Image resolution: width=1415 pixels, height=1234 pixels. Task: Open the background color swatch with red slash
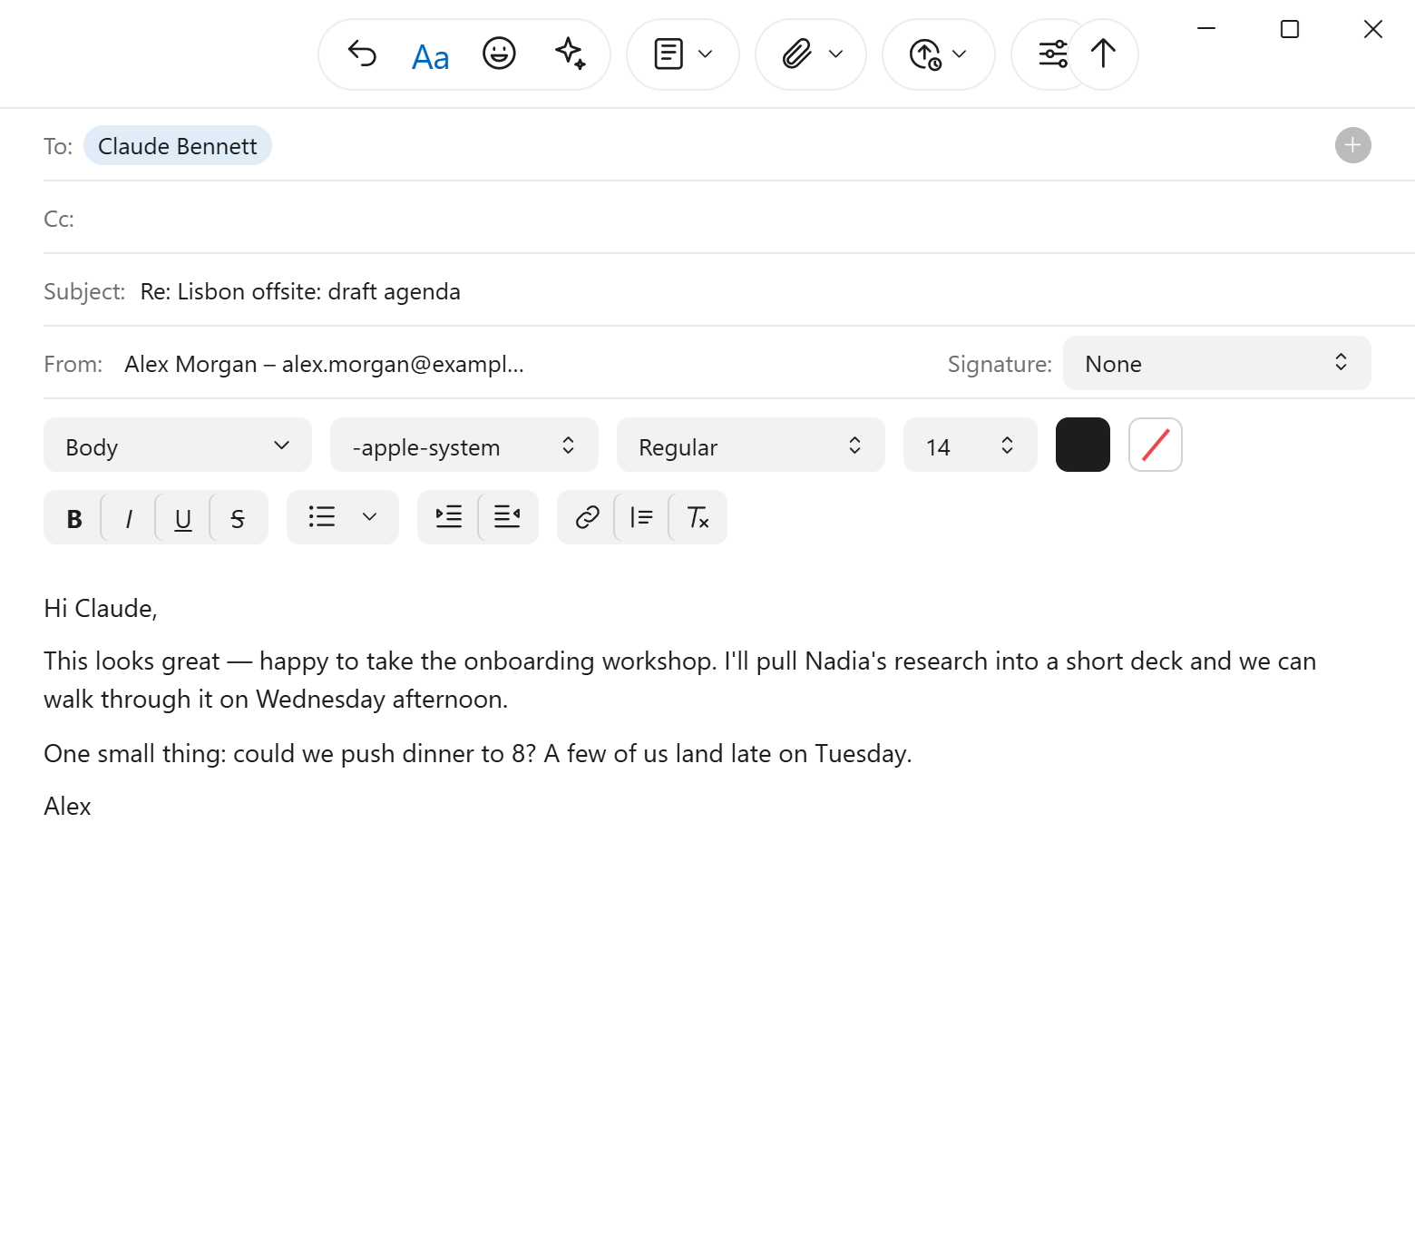pyautogui.click(x=1156, y=445)
